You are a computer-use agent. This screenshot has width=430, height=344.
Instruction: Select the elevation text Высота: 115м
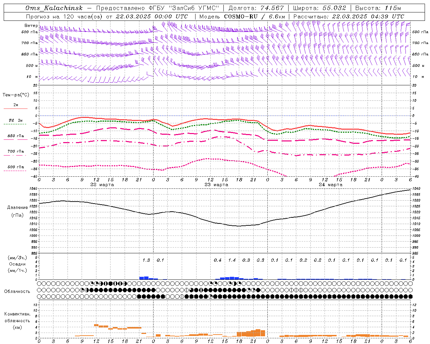[378, 8]
